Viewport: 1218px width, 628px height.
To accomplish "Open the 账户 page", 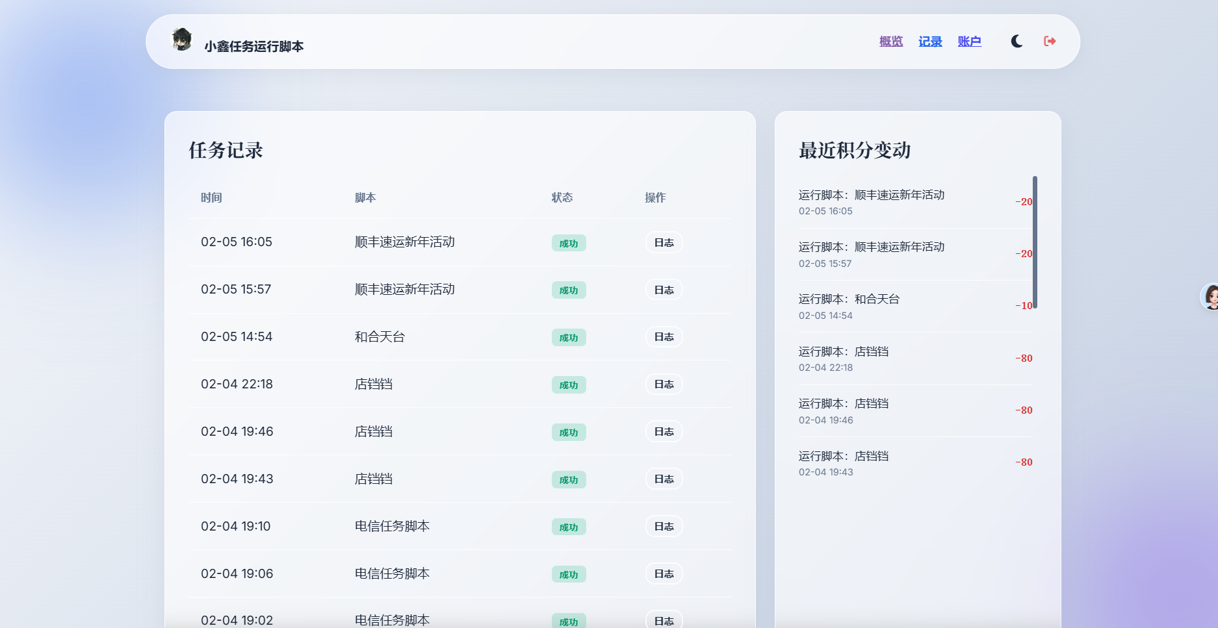I will point(969,41).
